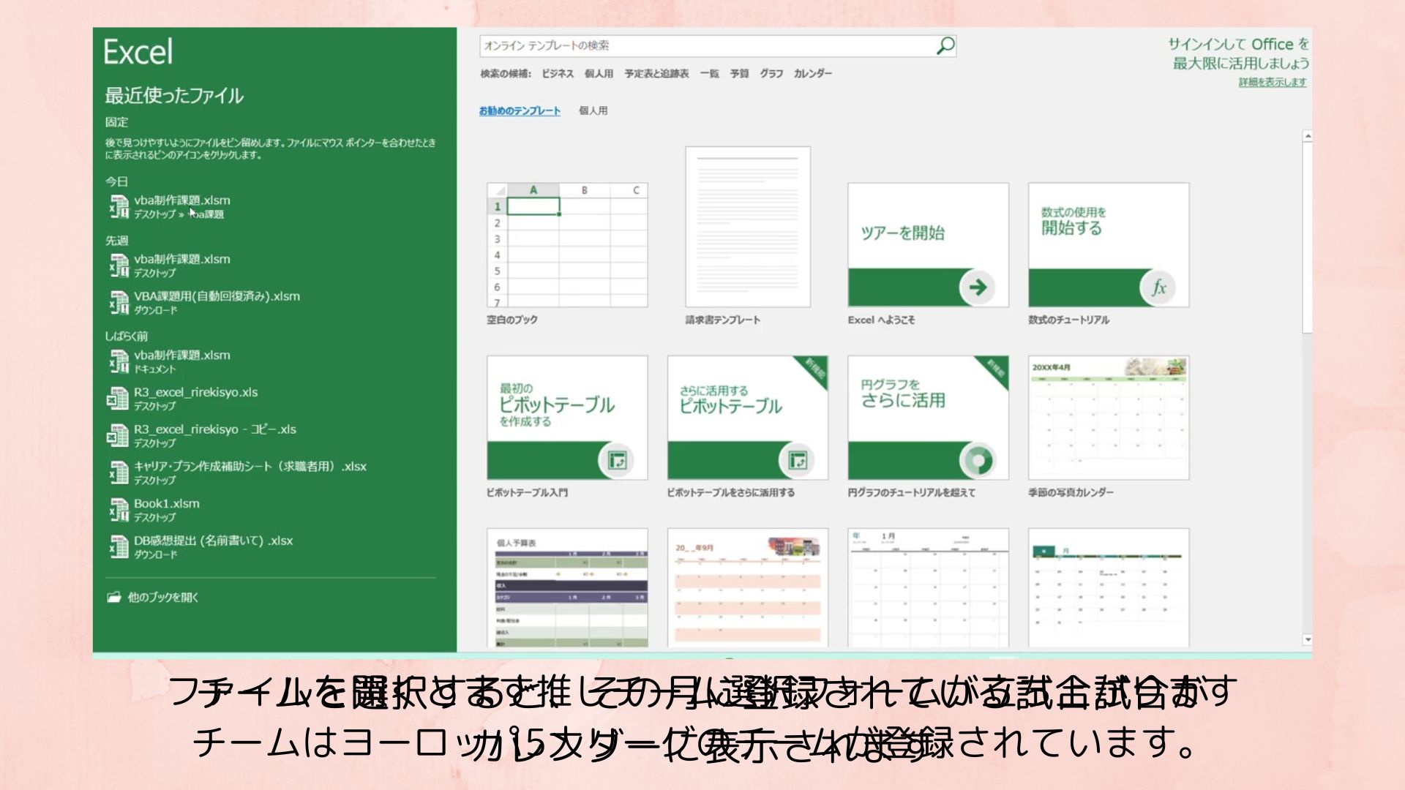Click the open other workbooks folder icon
Viewport: 1405px width, 790px height.
[113, 598]
